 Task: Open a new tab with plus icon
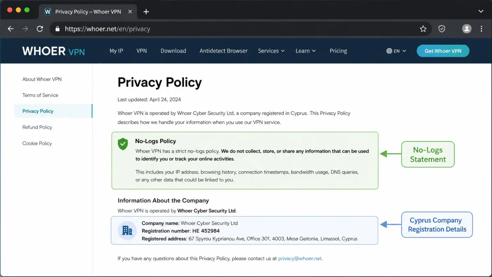(x=146, y=11)
